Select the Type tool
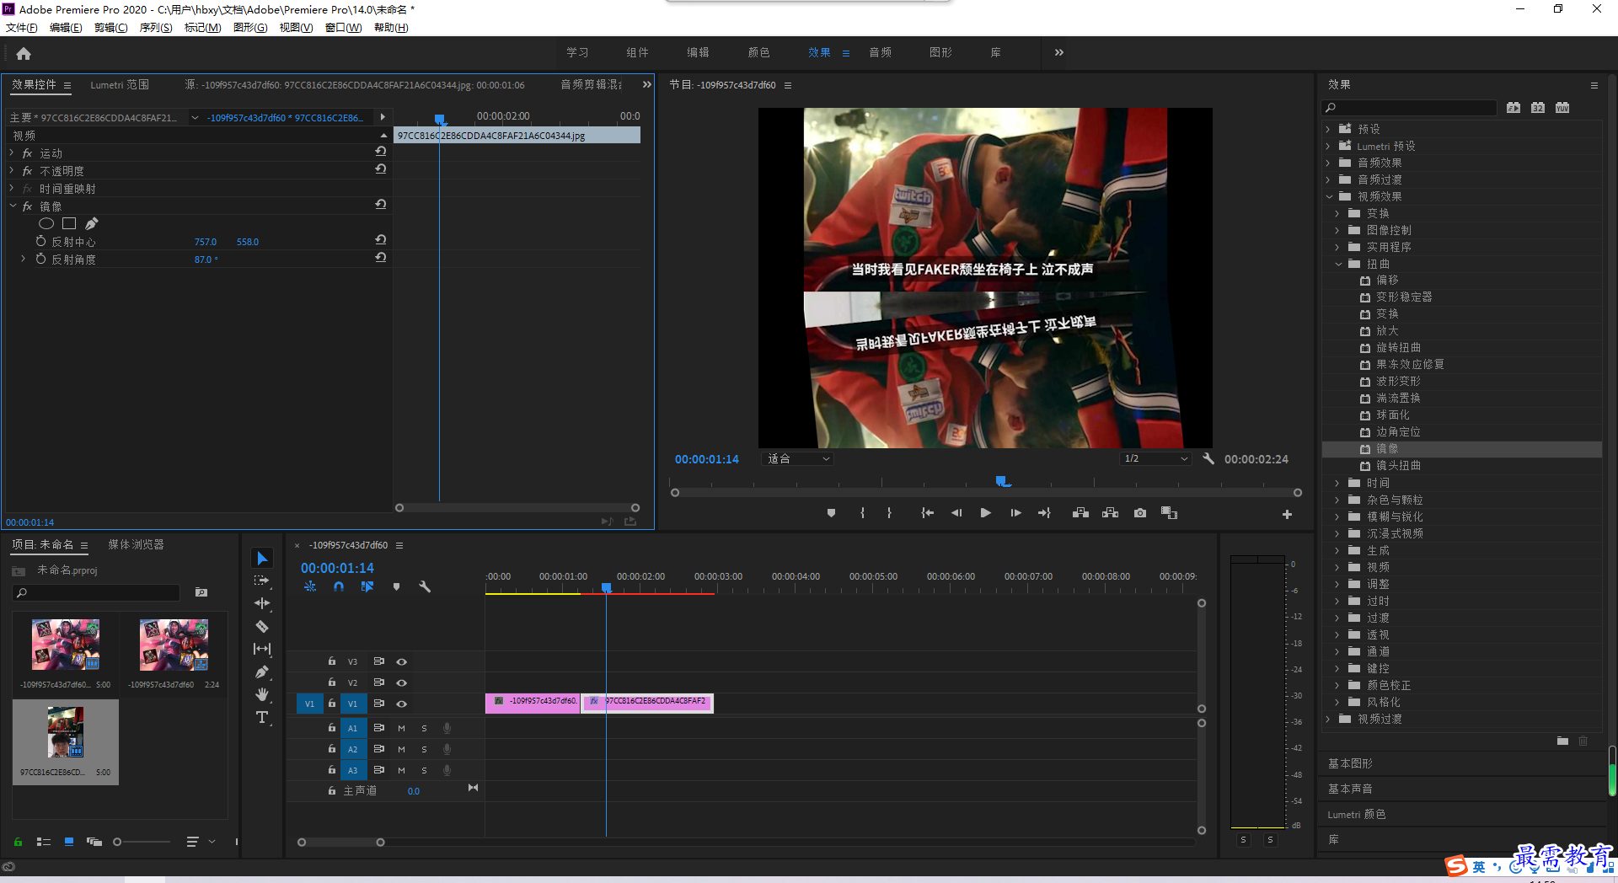This screenshot has height=883, width=1618. [x=262, y=717]
